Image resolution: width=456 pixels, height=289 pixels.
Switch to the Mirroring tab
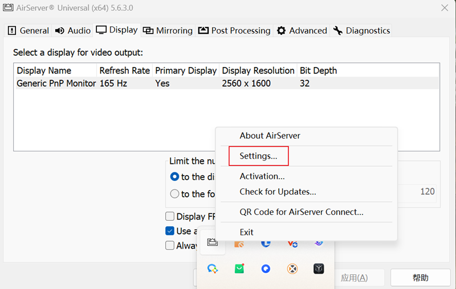(168, 30)
